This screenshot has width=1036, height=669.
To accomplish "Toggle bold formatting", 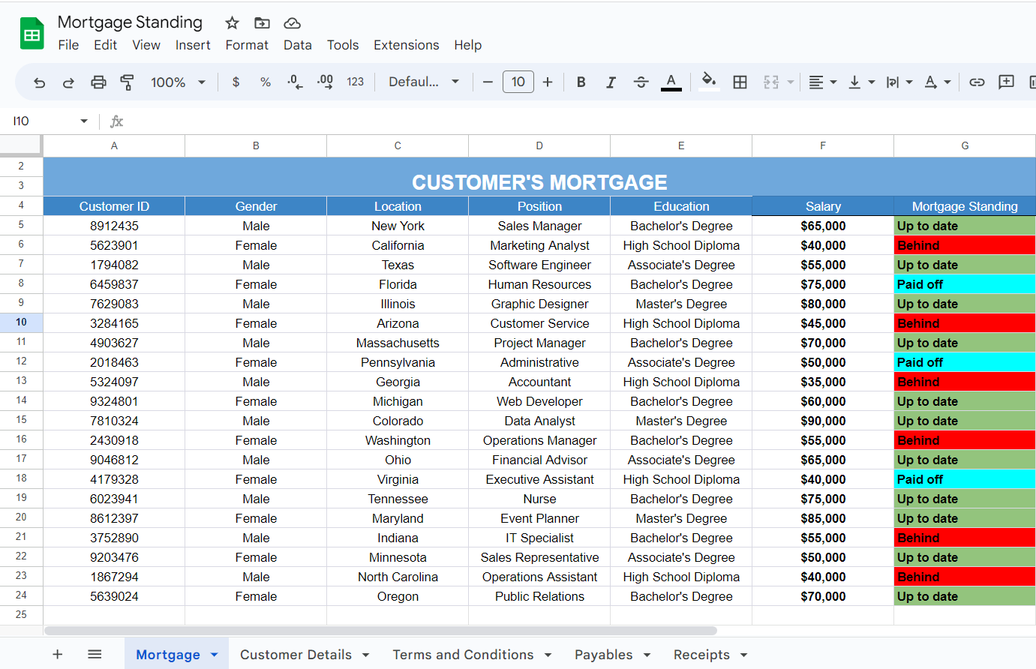I will [x=581, y=82].
